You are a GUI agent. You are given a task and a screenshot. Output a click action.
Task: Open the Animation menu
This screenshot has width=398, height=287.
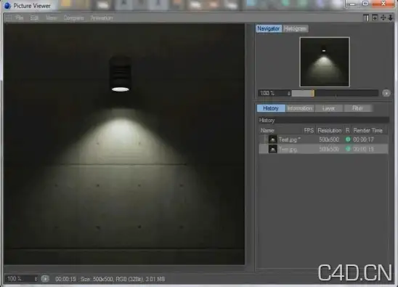102,17
